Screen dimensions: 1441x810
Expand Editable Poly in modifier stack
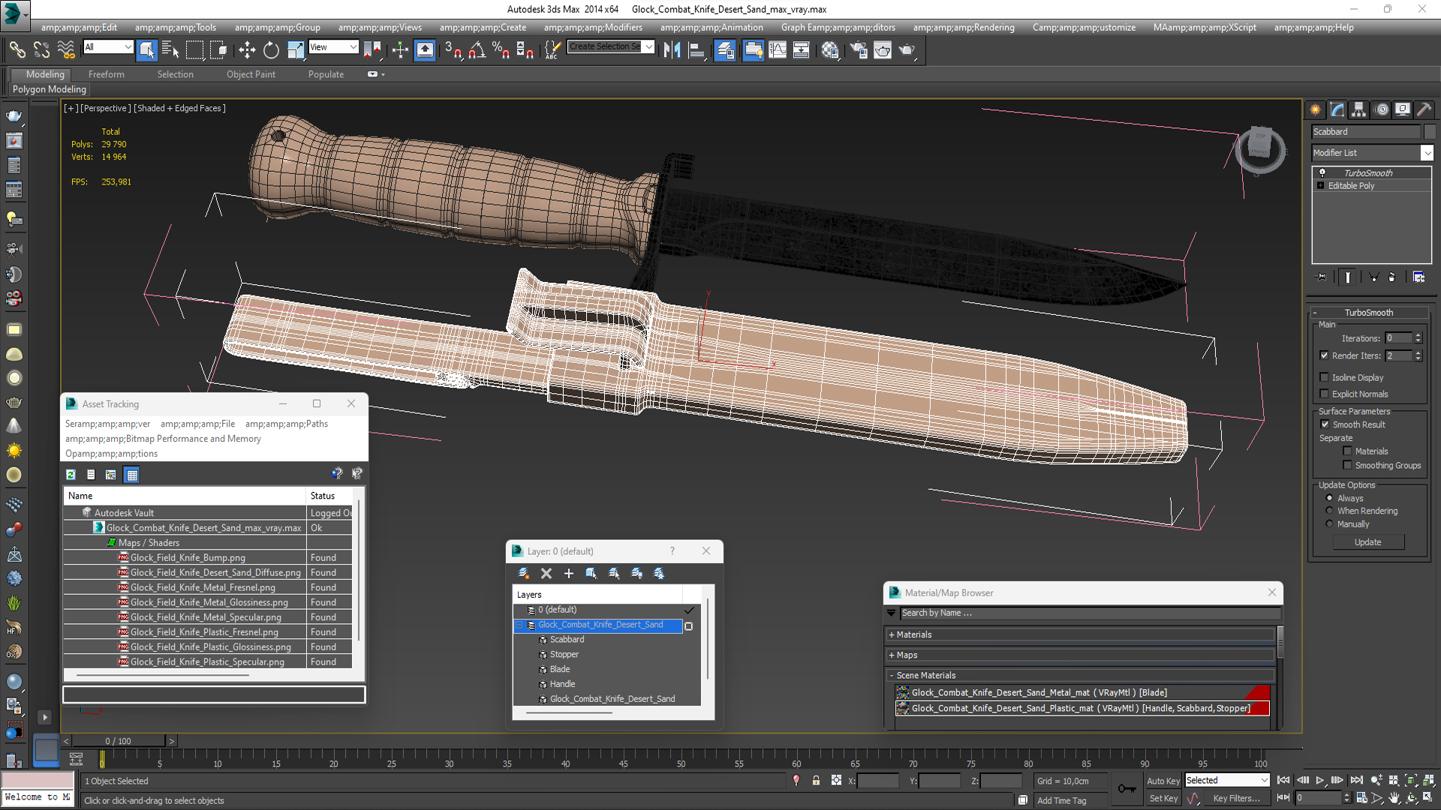pos(1321,185)
